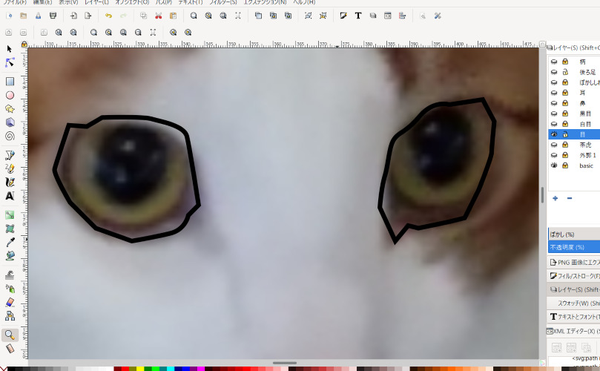
Task: Unlock the 茶虎 layer
Action: [565, 145]
